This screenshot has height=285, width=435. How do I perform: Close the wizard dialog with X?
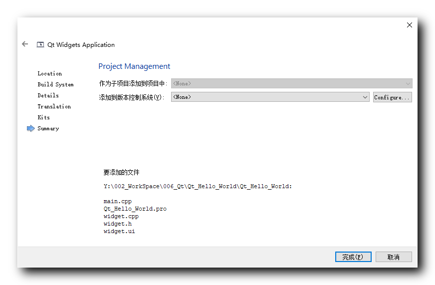click(x=409, y=25)
